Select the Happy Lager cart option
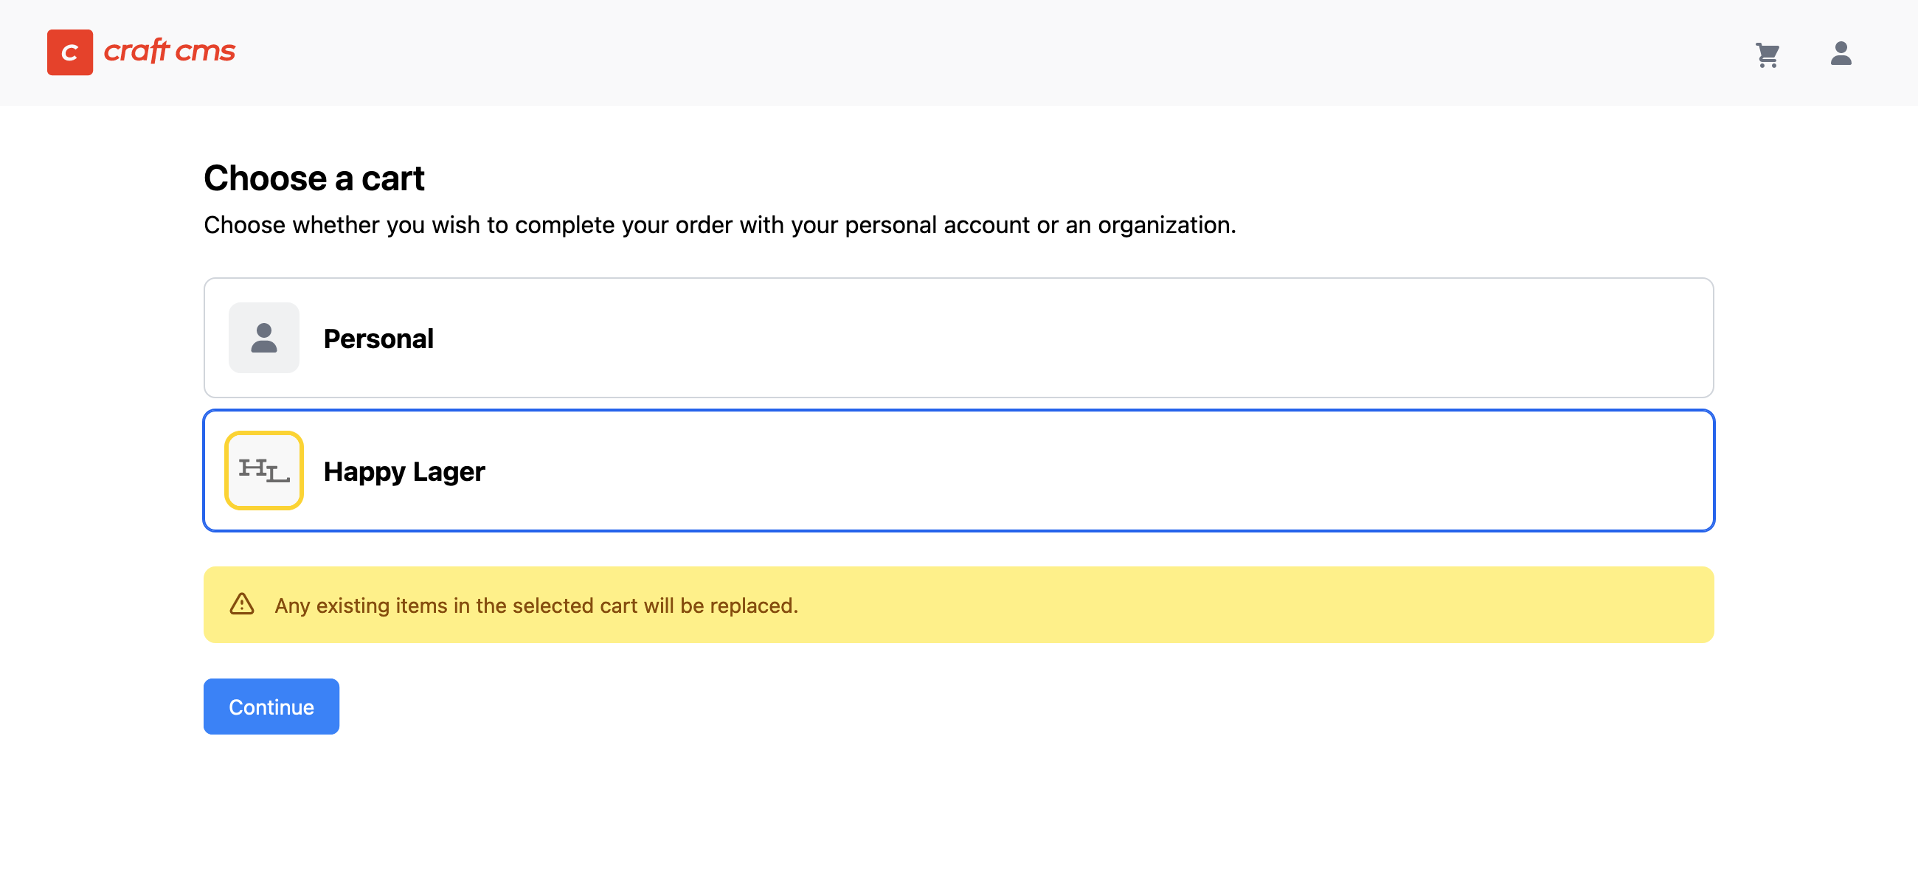The width and height of the screenshot is (1918, 885). pos(958,471)
